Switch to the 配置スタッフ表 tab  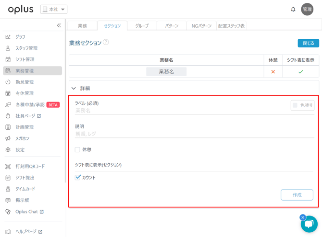(x=231, y=26)
